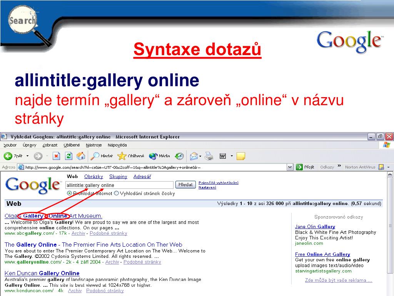Open Podobné stránky for www.abcgallery.com result
The height and width of the screenshot is (296, 394).
tap(108, 233)
